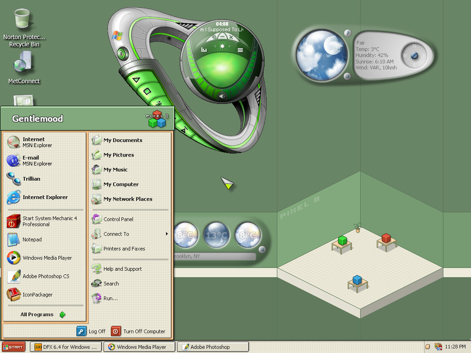The width and height of the screenshot is (471, 353).
Task: Expand the All Programs green arrow
Action: [63, 314]
